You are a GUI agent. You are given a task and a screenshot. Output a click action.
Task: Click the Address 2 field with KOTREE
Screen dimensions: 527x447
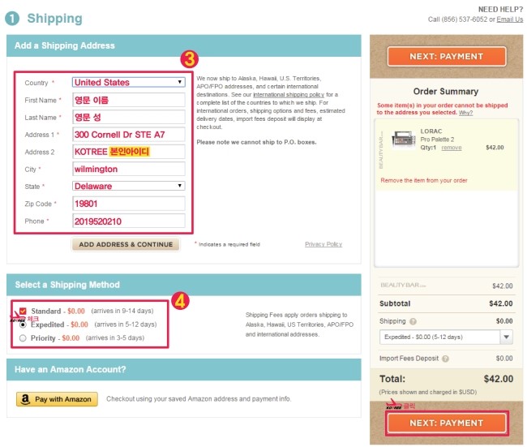point(128,152)
